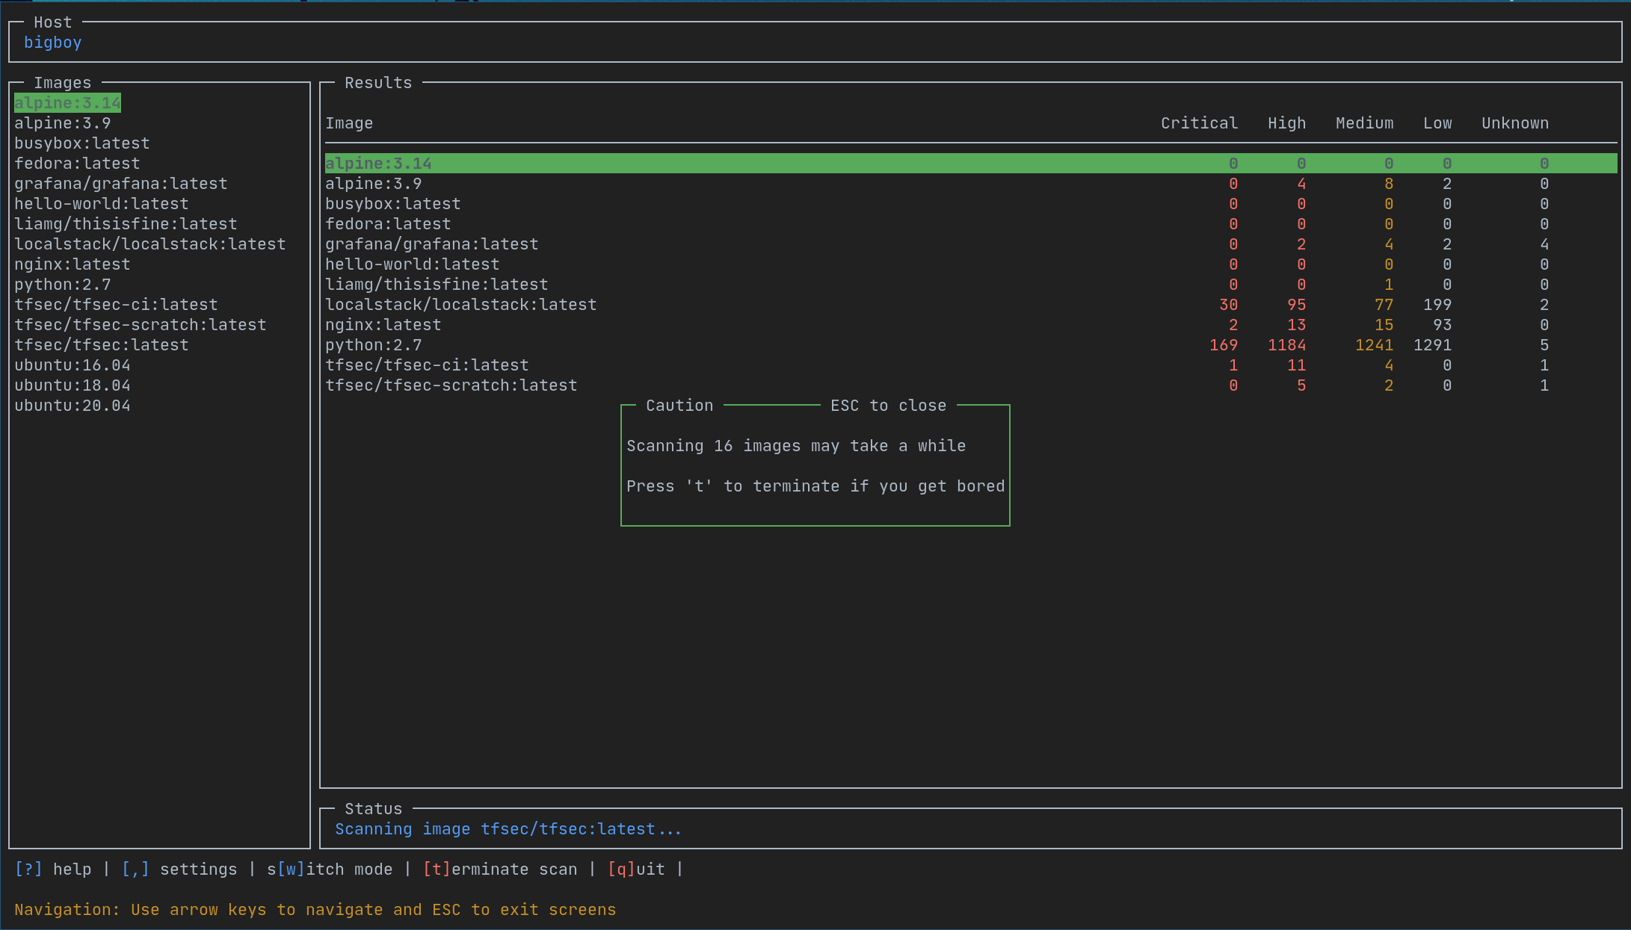Screen dimensions: 1631x930
Task: Click the Critical column header
Action: tap(1199, 123)
